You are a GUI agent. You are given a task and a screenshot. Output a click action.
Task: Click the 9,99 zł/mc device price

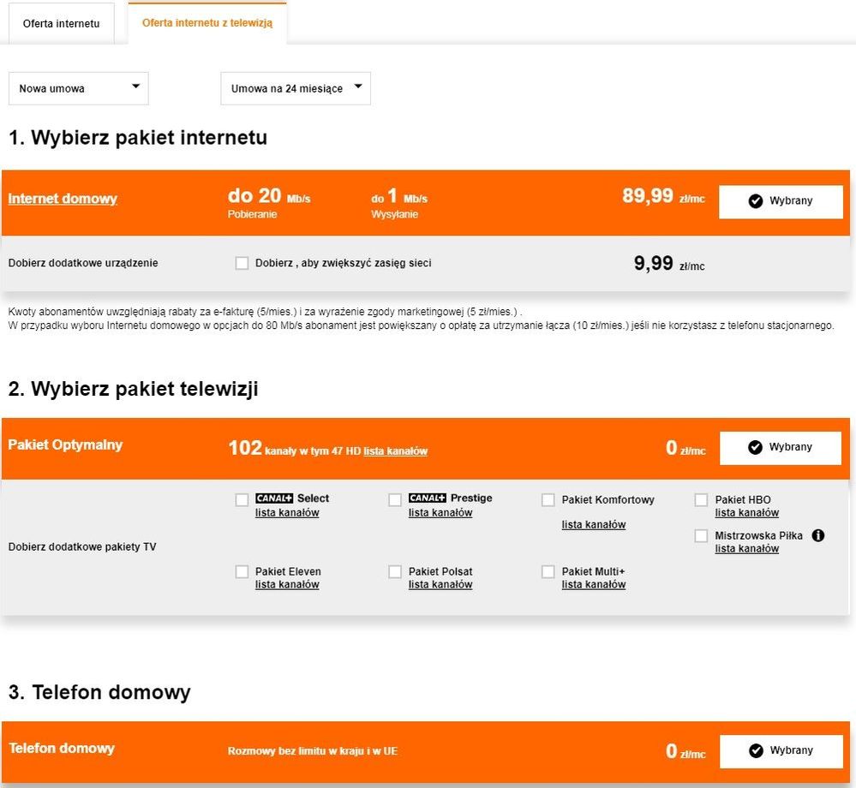coord(669,264)
